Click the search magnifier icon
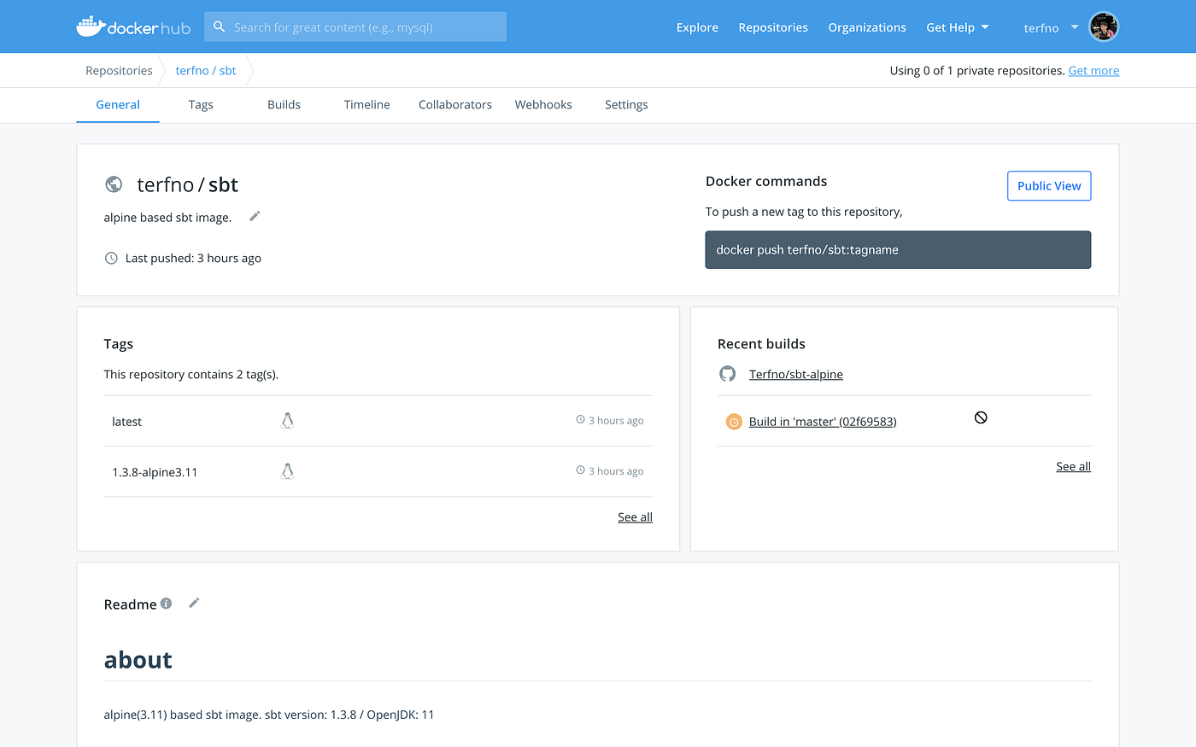The width and height of the screenshot is (1196, 747). (219, 26)
